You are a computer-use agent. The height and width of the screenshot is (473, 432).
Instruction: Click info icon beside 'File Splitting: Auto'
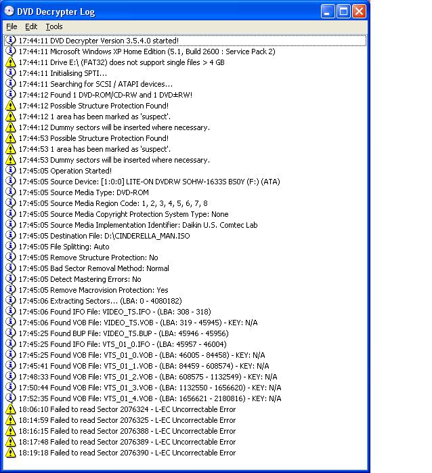pyautogui.click(x=11, y=247)
